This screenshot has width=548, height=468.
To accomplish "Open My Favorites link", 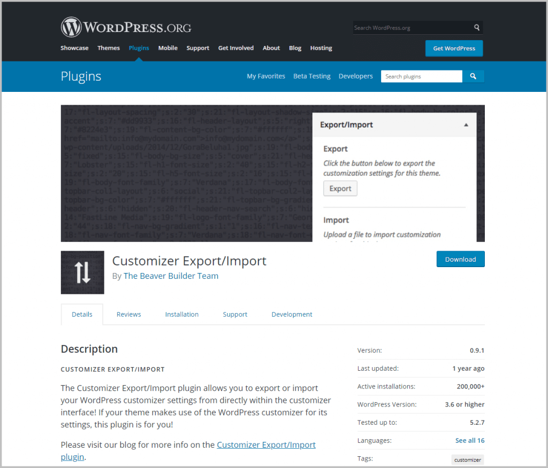I will pos(266,76).
